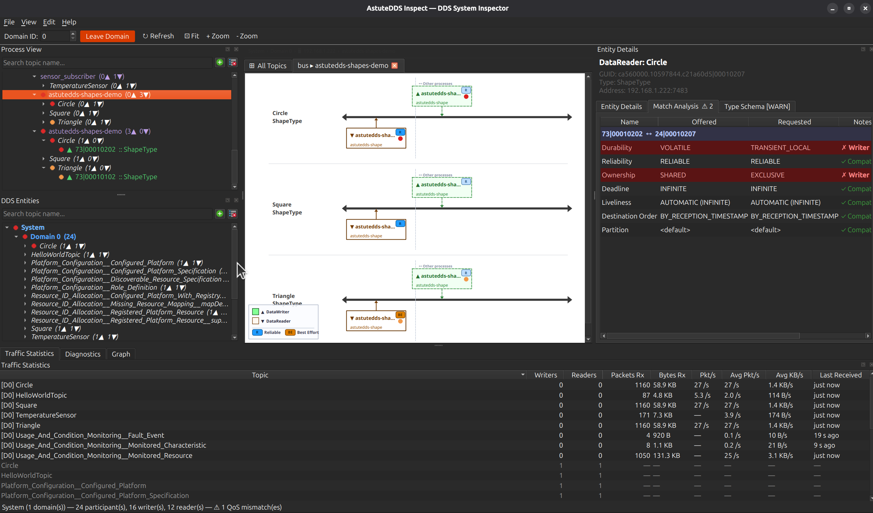Increase Domain ID with up stepper arrow
Screen dimensions: 873x513
pos(73,34)
